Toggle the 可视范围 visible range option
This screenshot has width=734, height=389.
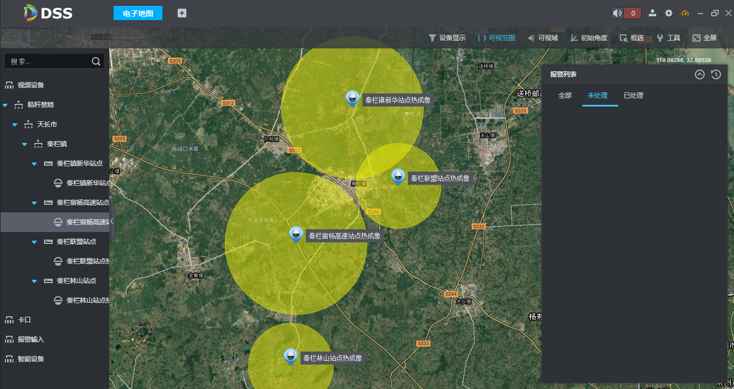(x=497, y=38)
